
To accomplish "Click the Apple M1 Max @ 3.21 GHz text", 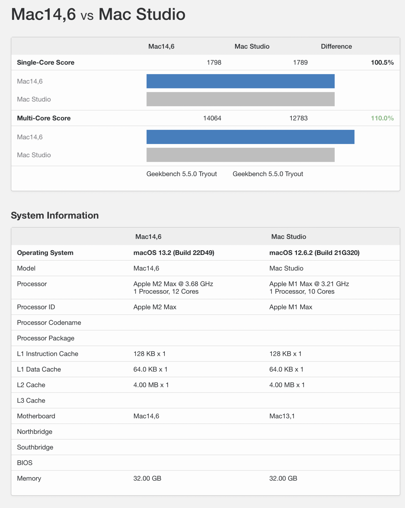I will click(x=309, y=284).
